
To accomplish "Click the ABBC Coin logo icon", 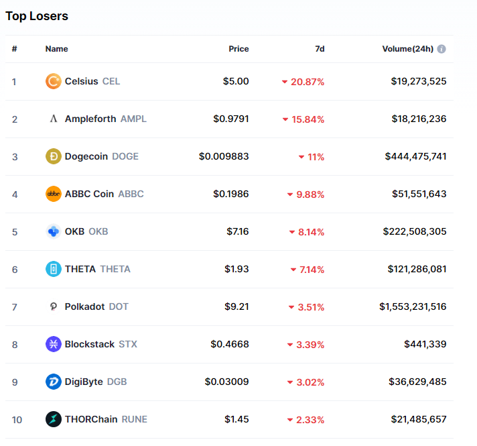I will pyautogui.click(x=53, y=194).
